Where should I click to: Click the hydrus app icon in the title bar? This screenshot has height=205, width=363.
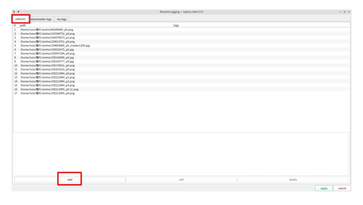point(14,12)
